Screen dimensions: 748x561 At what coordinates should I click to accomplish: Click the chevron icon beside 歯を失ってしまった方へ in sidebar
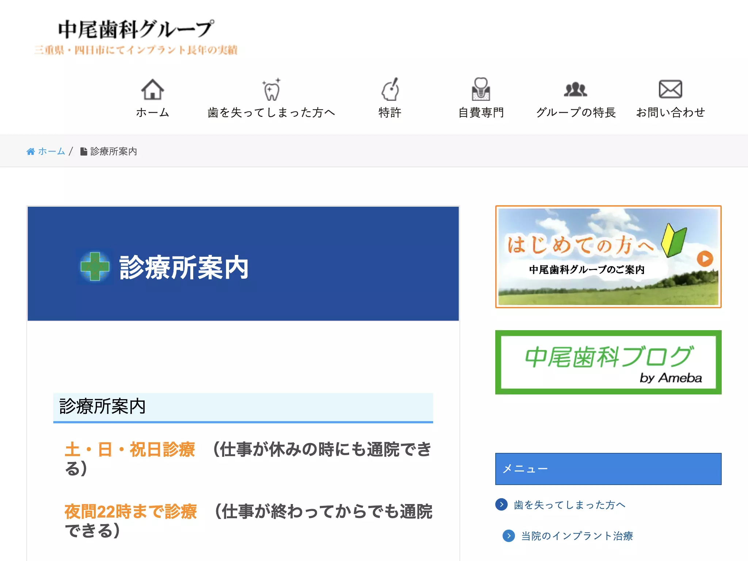(x=501, y=504)
